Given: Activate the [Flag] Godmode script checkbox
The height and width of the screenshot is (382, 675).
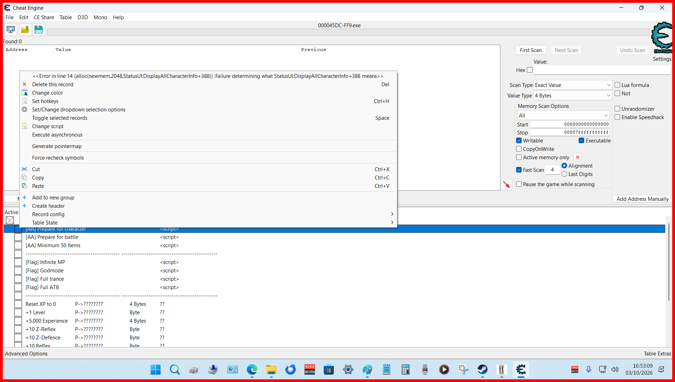Looking at the screenshot, I should (x=18, y=271).
